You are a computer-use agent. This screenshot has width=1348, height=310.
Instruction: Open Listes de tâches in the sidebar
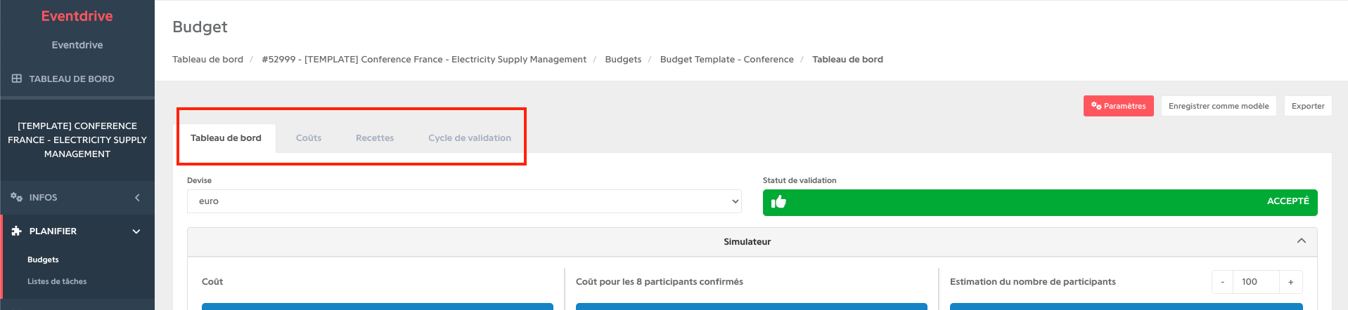57,281
